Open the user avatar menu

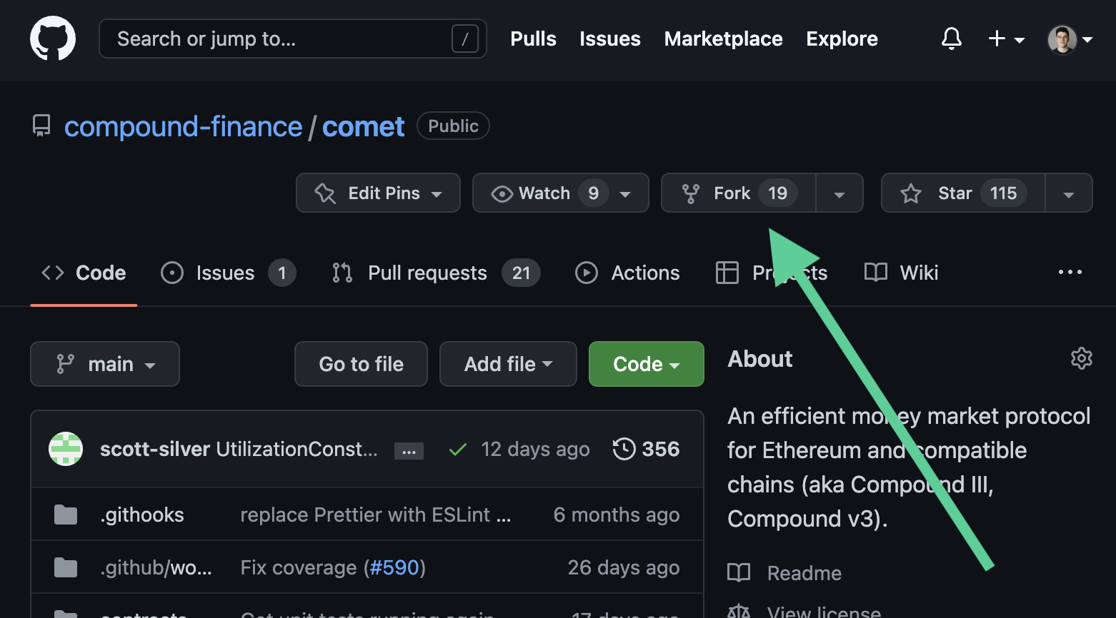[x=1070, y=39]
